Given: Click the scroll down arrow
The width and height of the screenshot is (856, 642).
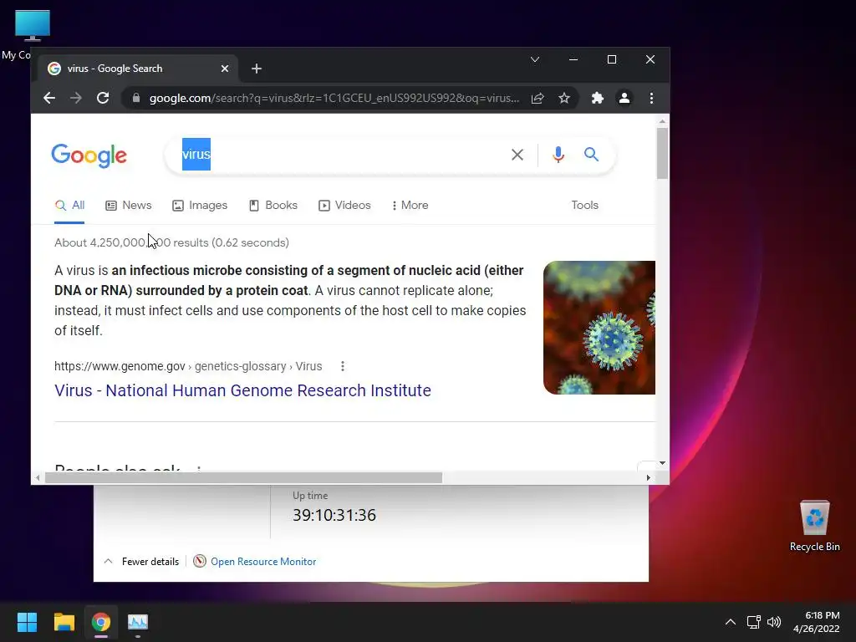Looking at the screenshot, I should 662,463.
